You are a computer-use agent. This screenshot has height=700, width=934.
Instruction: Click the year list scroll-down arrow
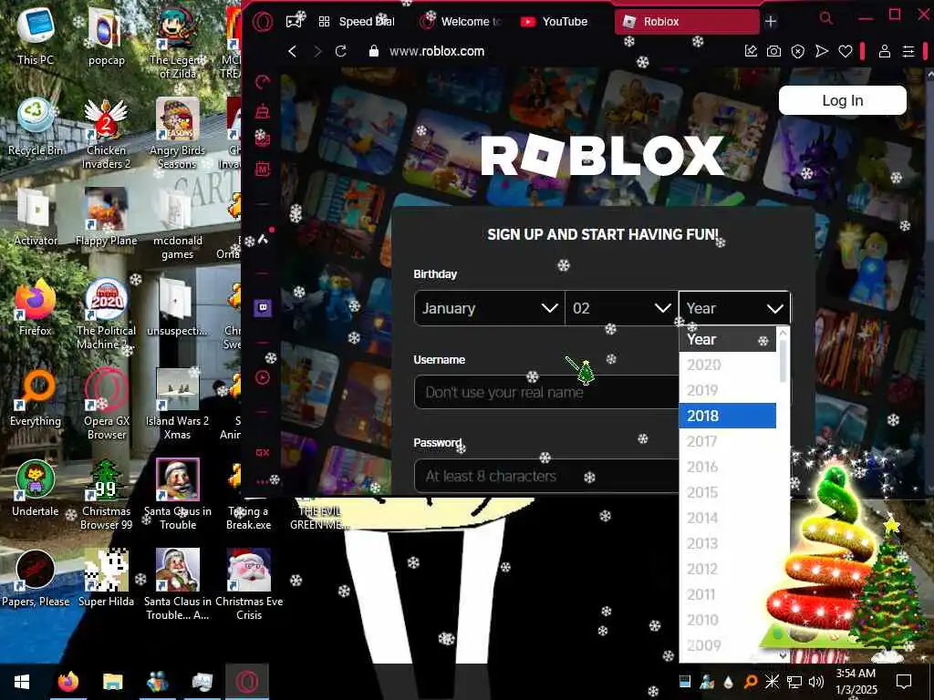(x=784, y=654)
